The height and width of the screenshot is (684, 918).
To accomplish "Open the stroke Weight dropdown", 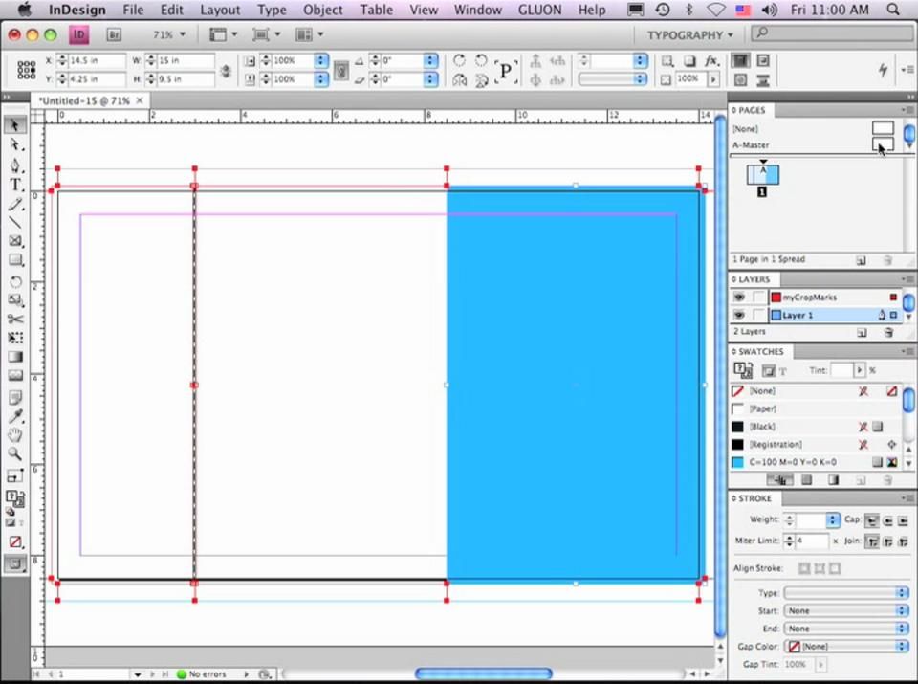I will pyautogui.click(x=833, y=520).
